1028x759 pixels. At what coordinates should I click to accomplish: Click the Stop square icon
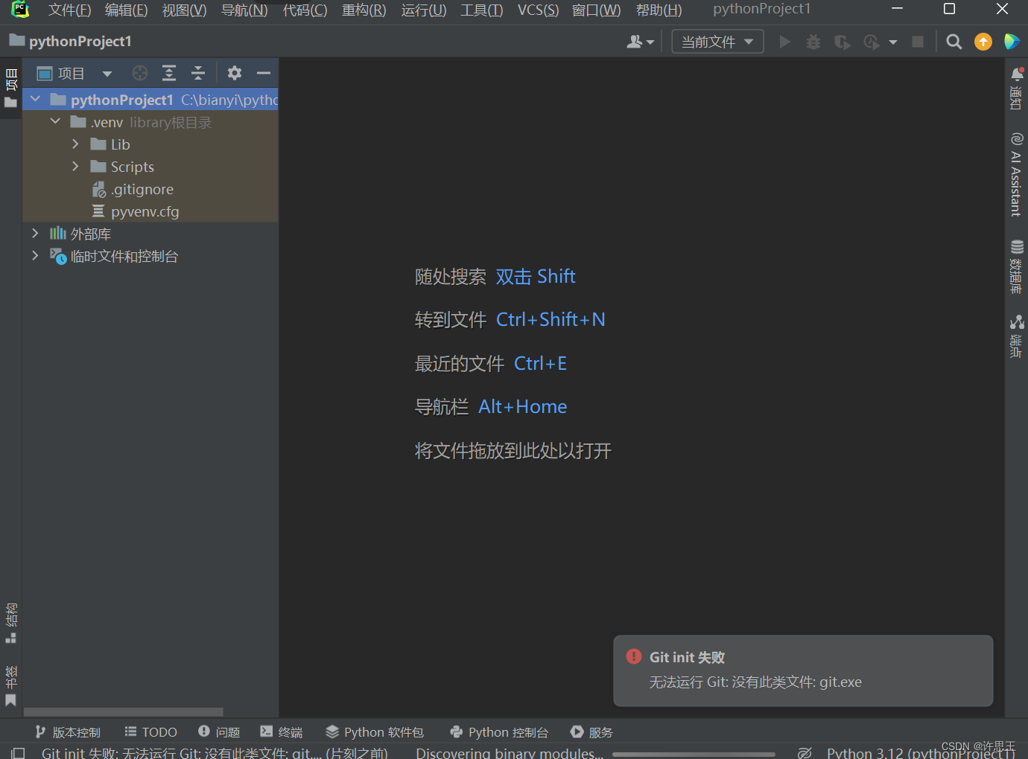click(x=918, y=42)
